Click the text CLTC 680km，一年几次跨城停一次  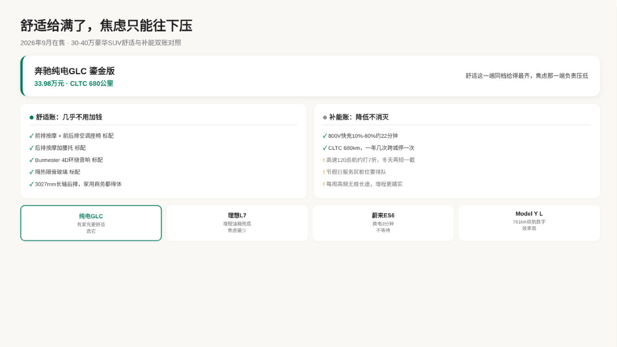[x=371, y=148]
